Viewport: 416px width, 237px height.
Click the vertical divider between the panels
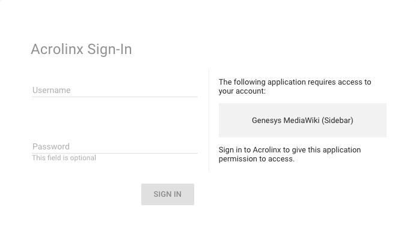pos(209,121)
